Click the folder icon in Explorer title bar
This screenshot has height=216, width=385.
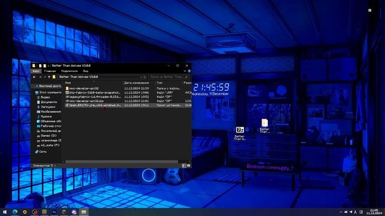[34, 65]
